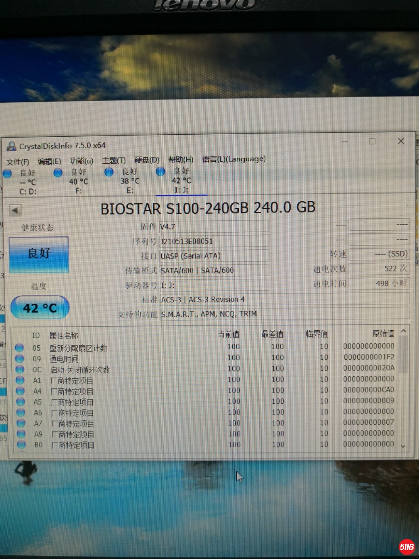
Task: Open the 硬盘(D) menu
Action: click(147, 160)
